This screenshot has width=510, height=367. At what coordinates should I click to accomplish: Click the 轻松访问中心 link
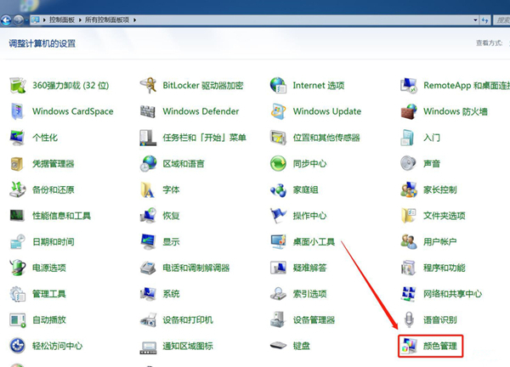click(x=58, y=346)
